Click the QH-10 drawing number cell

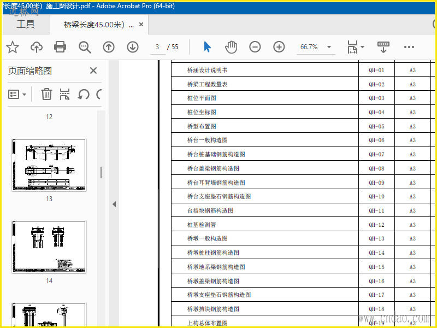click(376, 197)
